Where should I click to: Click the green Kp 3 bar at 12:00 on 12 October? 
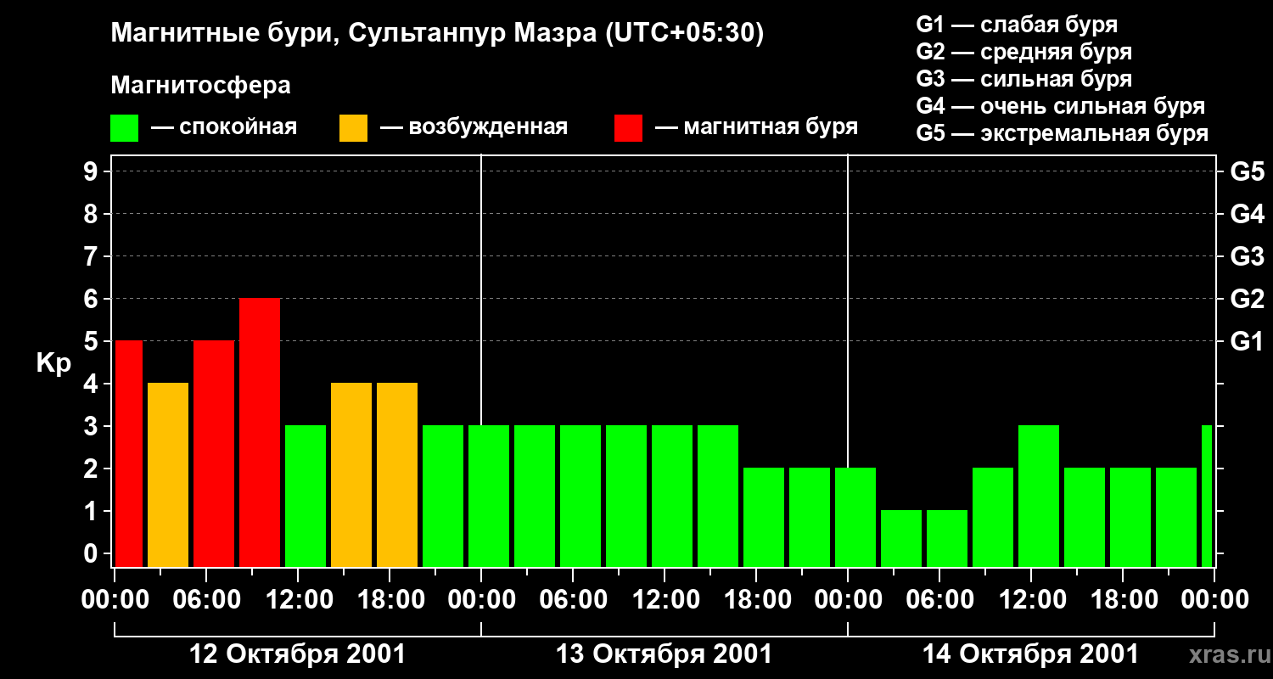tap(306, 496)
